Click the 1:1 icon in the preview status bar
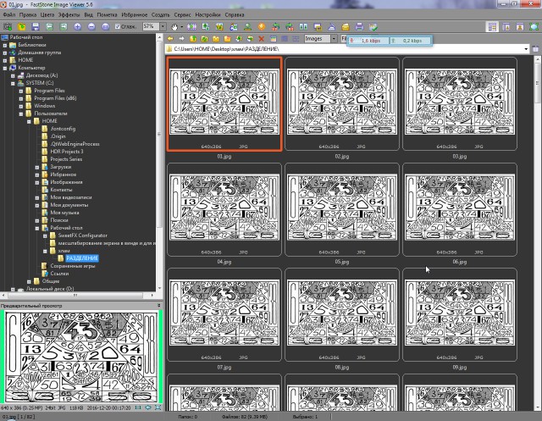The height and width of the screenshot is (421, 542). pos(138,407)
